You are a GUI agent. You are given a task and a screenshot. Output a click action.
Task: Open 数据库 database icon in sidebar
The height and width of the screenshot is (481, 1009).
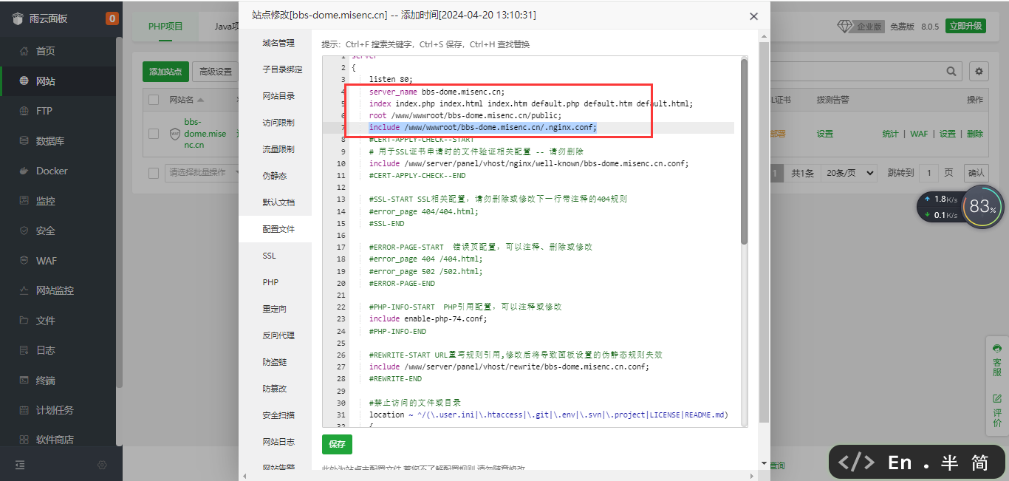pos(24,141)
